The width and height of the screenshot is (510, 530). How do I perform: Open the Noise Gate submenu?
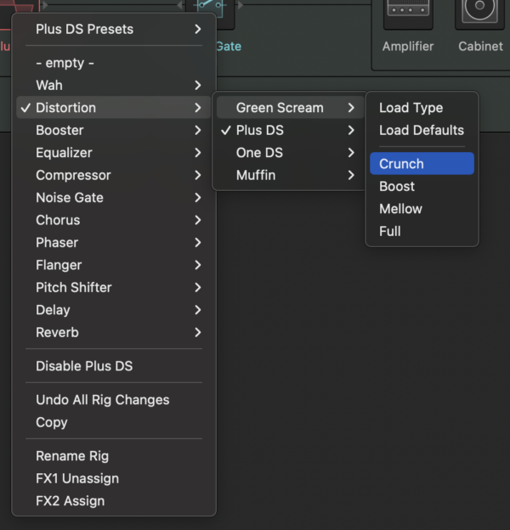(x=114, y=198)
